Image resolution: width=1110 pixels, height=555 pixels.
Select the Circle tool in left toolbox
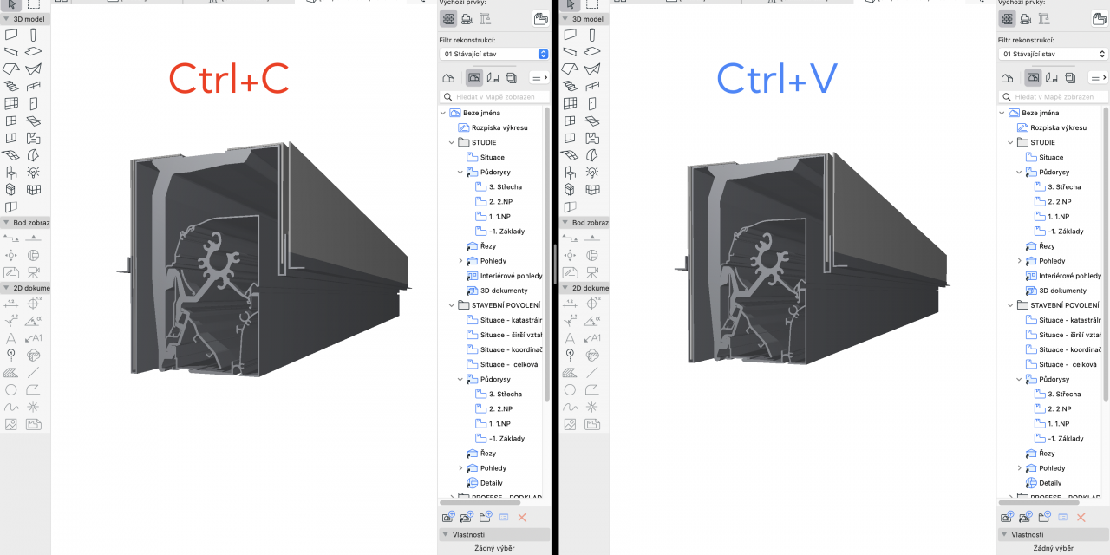pos(11,390)
